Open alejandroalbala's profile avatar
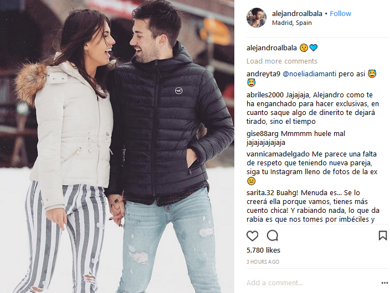The width and height of the screenshot is (390, 293). pyautogui.click(x=256, y=17)
